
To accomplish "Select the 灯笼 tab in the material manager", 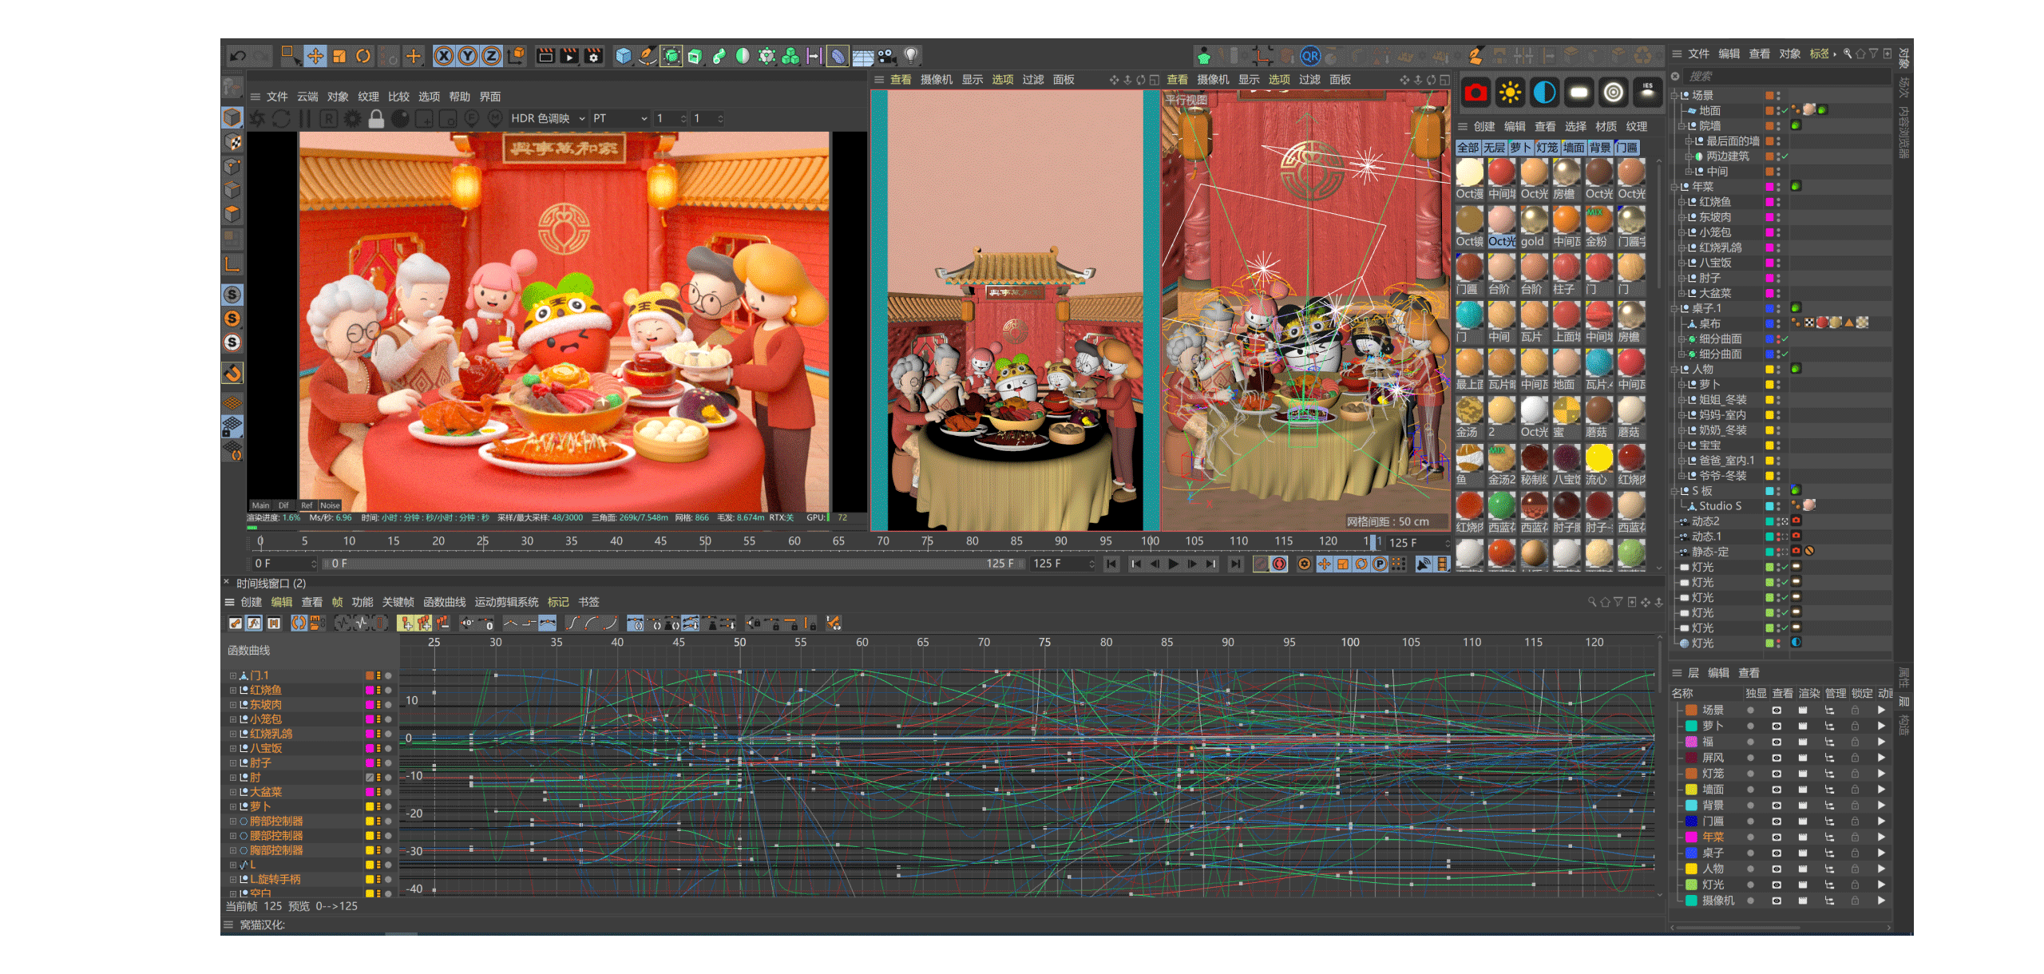I will (1547, 148).
